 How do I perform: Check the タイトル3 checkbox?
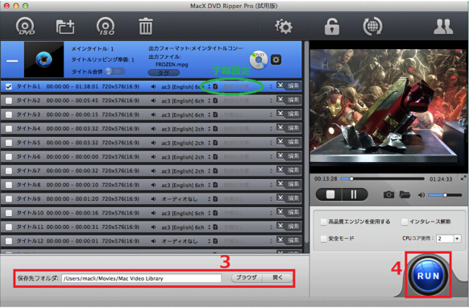[x=9, y=114]
